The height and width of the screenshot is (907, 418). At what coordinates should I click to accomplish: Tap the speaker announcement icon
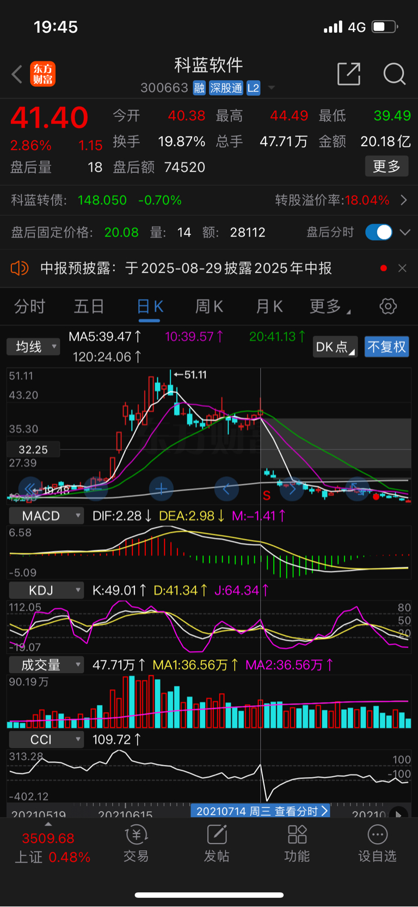click(20, 268)
